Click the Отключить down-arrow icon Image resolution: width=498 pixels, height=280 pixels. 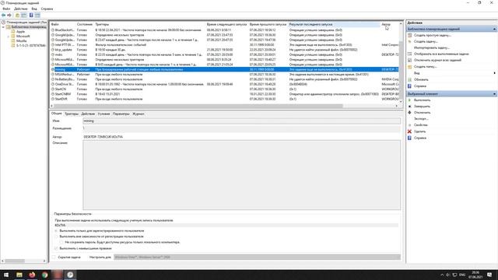coord(410,112)
